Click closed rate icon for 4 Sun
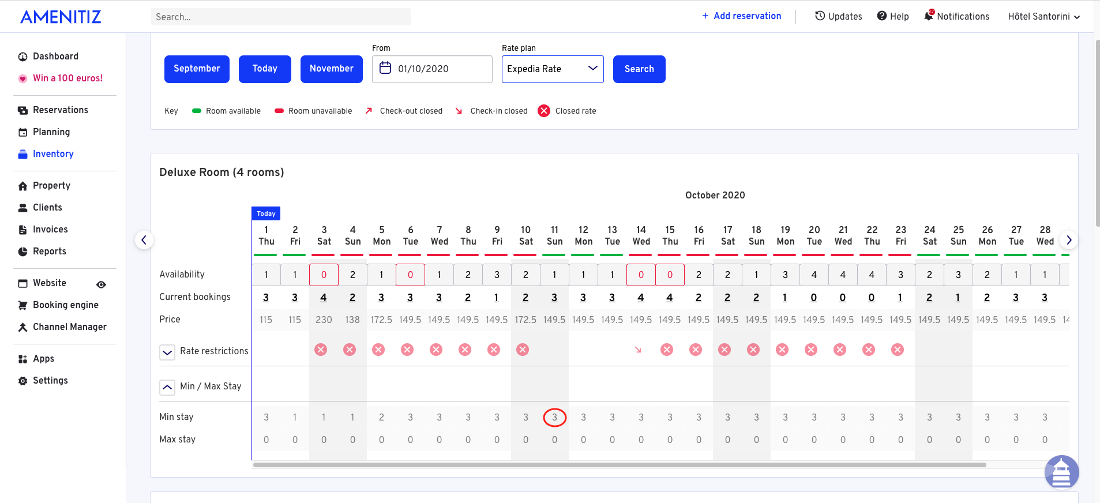The height and width of the screenshot is (503, 1100). (x=350, y=350)
